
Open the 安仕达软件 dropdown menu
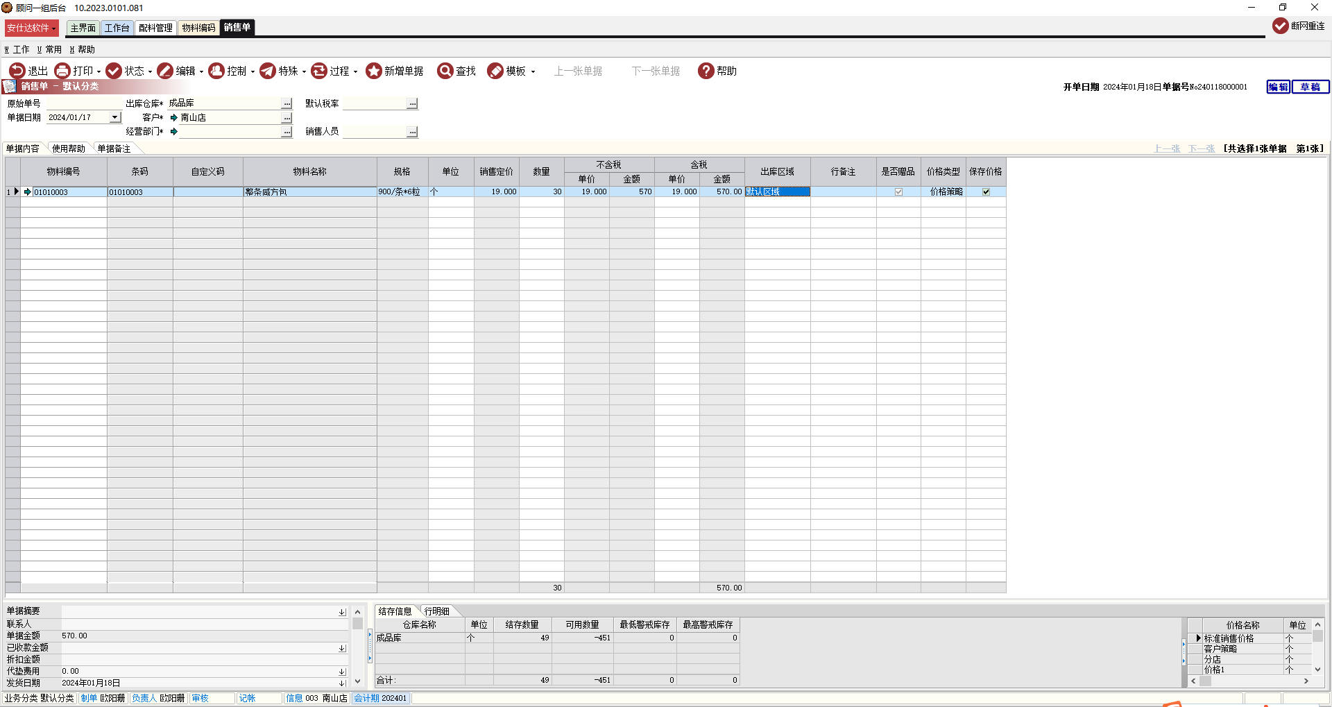[x=32, y=28]
